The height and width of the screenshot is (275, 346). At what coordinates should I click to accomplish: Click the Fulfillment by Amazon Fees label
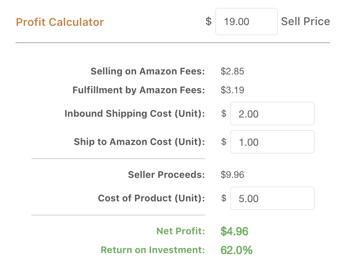(x=139, y=90)
